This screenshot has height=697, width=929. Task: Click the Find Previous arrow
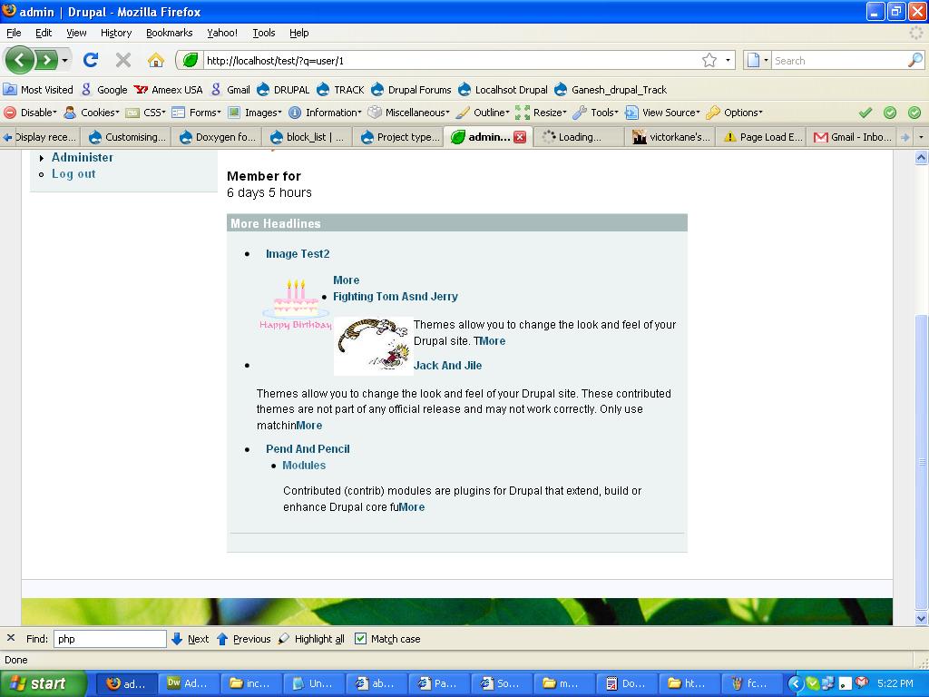coord(222,639)
